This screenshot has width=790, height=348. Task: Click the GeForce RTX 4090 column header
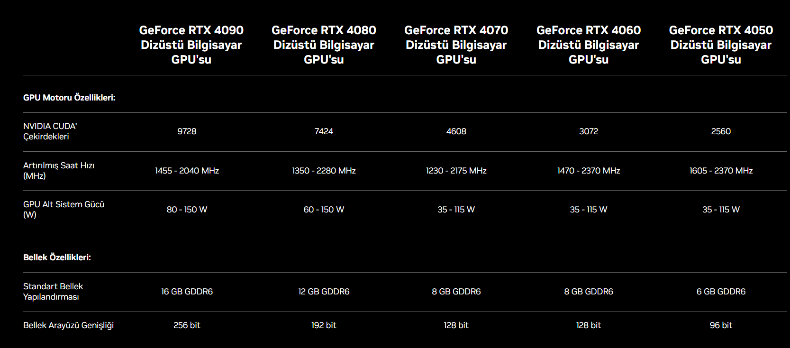click(191, 45)
